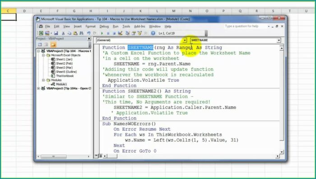Open the File menu
Image resolution: width=316 pixels, height=179 pixels.
[x=47, y=26]
